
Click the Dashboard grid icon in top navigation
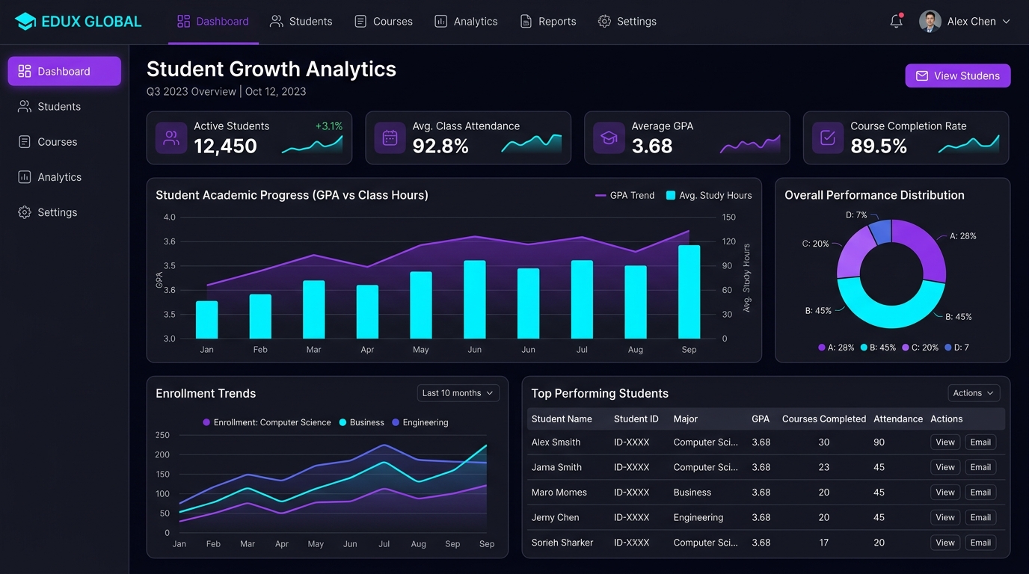click(x=183, y=22)
